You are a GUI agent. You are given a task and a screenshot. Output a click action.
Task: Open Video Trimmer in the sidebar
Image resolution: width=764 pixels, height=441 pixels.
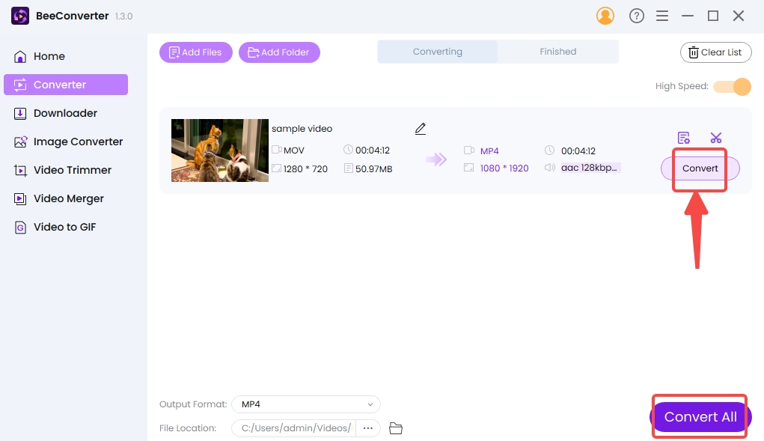[x=72, y=170]
